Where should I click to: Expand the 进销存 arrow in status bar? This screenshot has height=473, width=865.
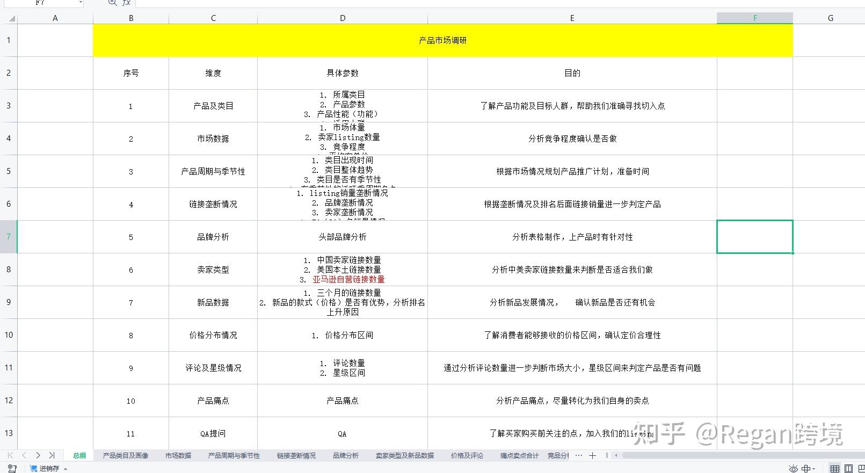(x=66, y=469)
